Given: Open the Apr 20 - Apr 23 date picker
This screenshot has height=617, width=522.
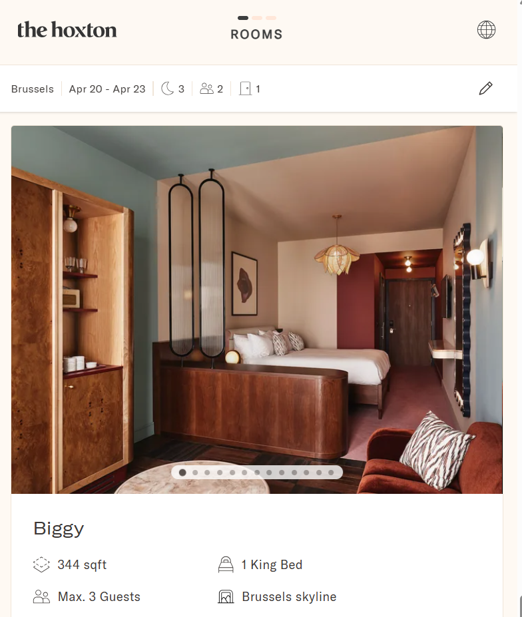Looking at the screenshot, I should tap(107, 89).
